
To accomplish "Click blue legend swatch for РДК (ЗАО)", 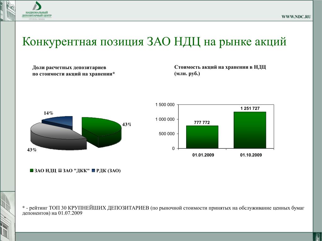I will click(x=93, y=171).
